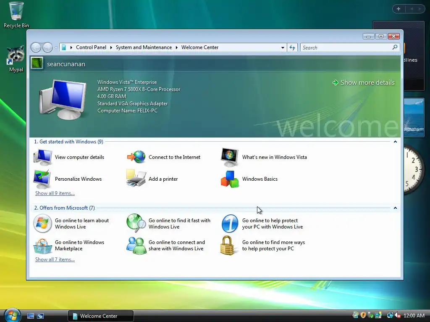Click Show all 9 items link
This screenshot has width=430, height=322.
[55, 193]
